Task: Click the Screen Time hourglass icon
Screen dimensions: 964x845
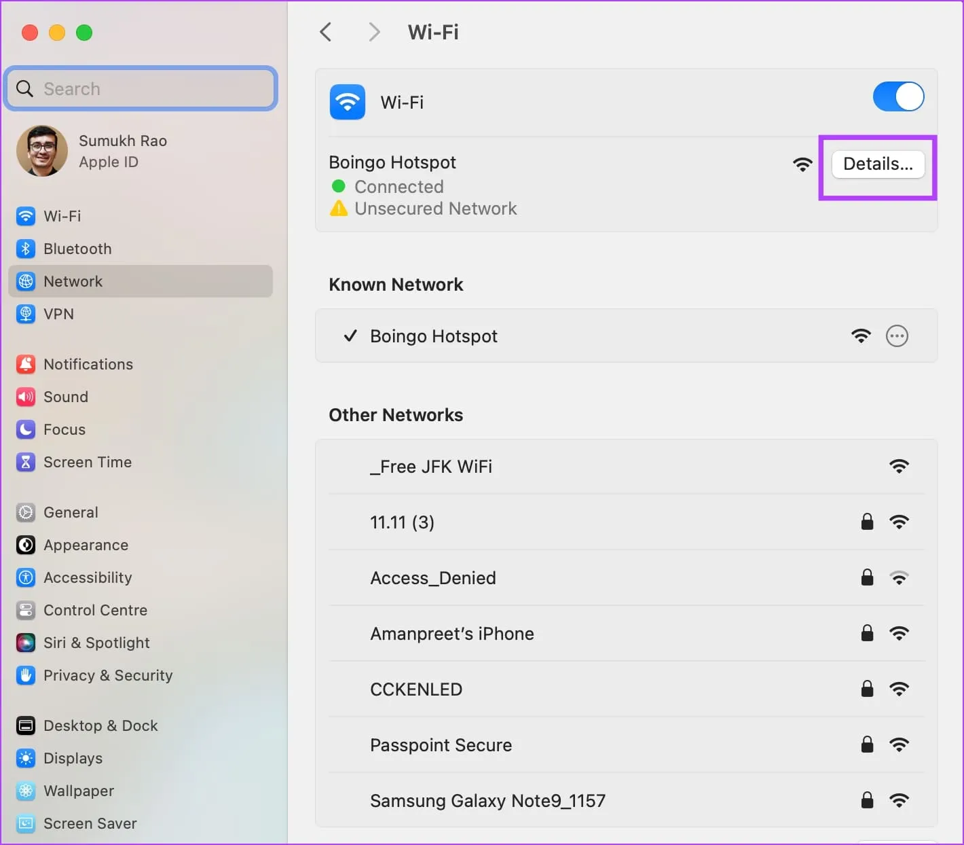Action: (x=26, y=462)
